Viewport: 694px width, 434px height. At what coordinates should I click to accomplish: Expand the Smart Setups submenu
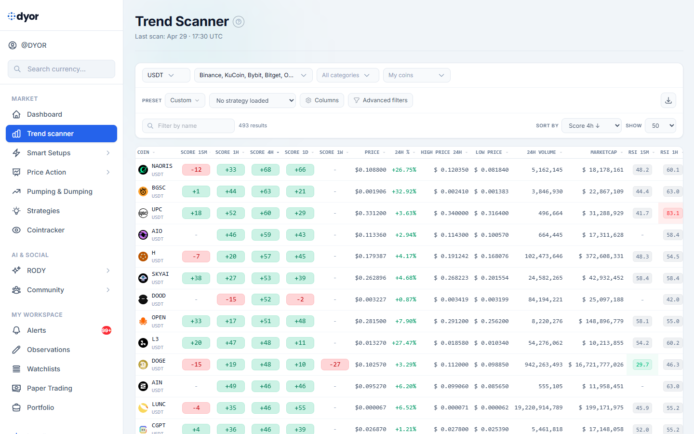(108, 153)
